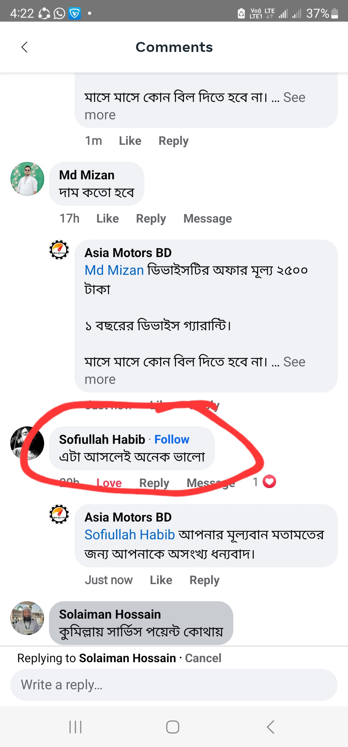
Task: Reply to Md Mizan's comment
Action: point(151,219)
